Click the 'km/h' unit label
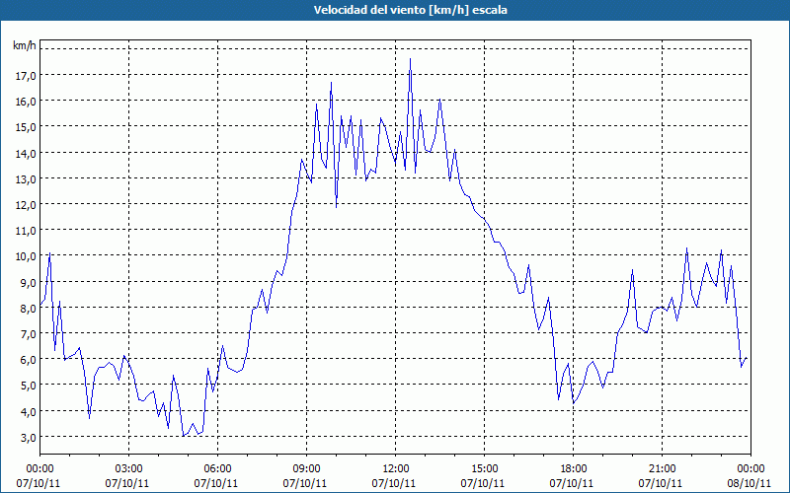This screenshot has width=790, height=493. click(x=25, y=45)
